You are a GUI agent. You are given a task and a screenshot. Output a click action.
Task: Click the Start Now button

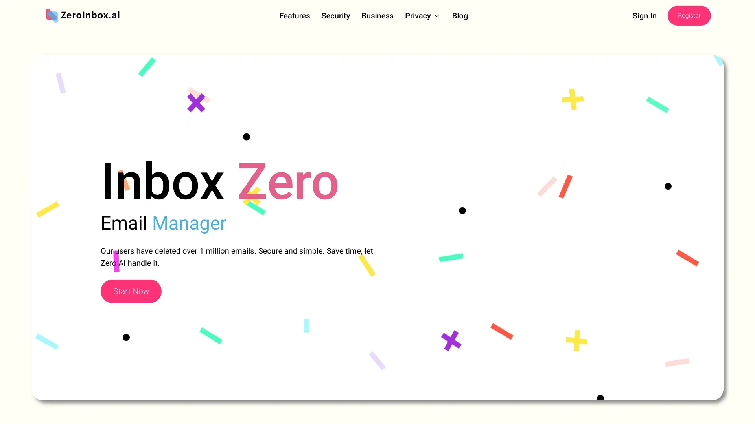tap(131, 291)
